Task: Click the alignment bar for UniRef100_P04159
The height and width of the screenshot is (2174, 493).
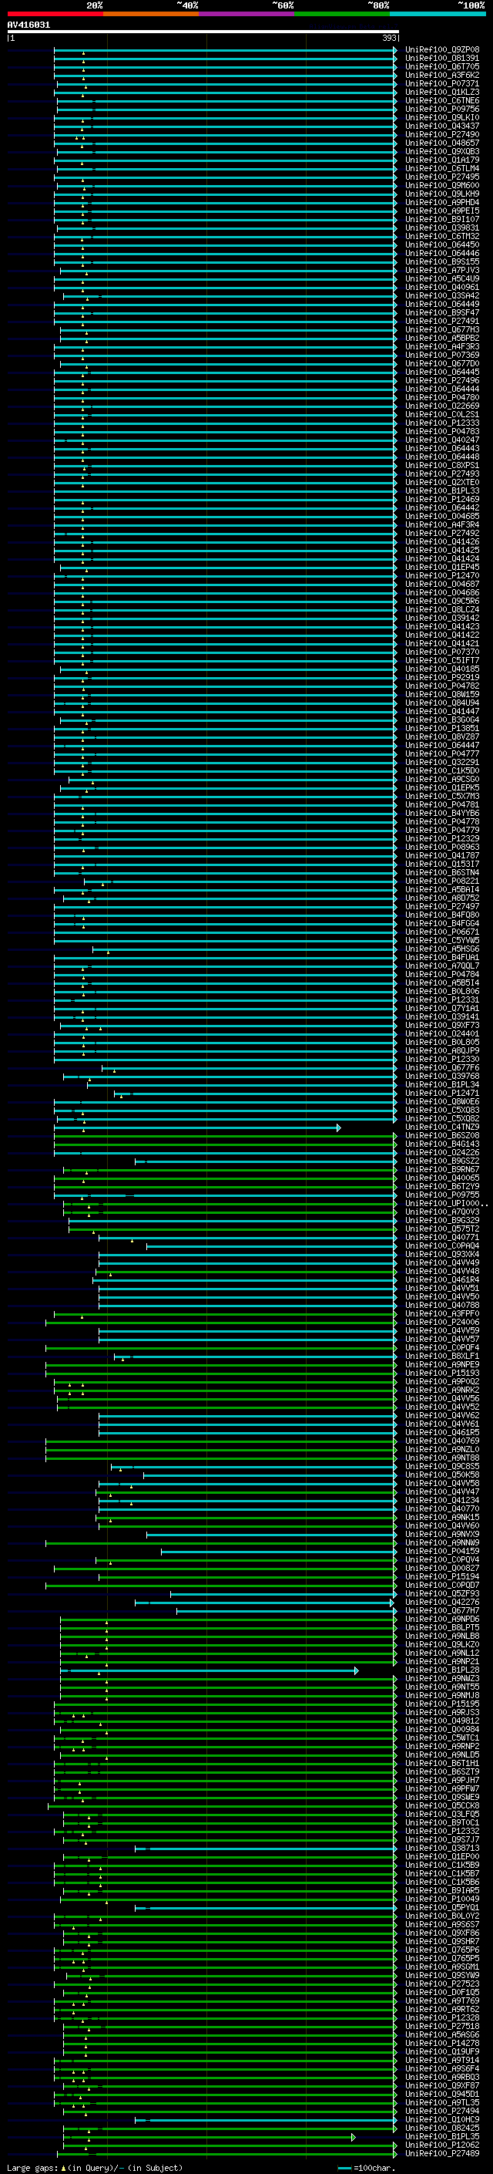Action: (x=279, y=1551)
